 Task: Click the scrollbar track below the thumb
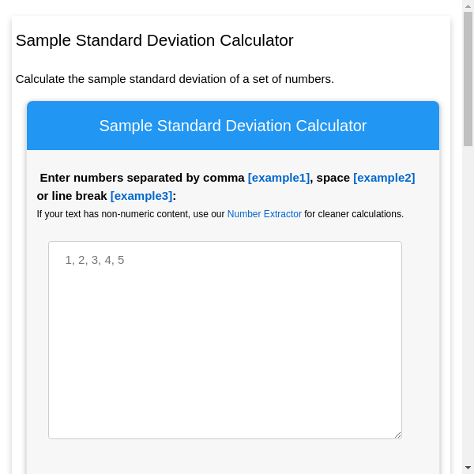(468, 316)
